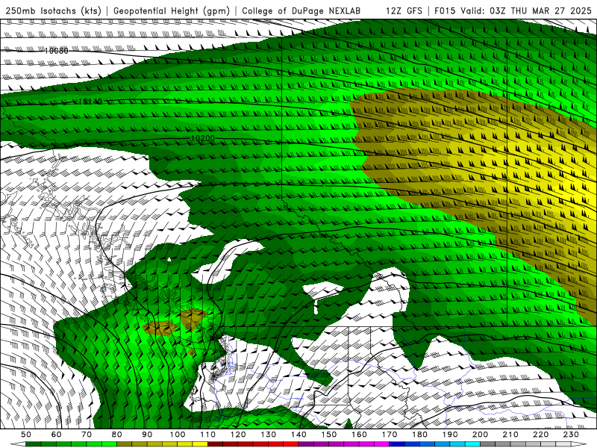Click the 'F015 Valid: 03Z THU MAR 27 2025' text
597x448 pixels.
tap(513, 10)
